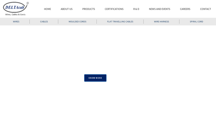
Task: Go to Certifications page
Action: pos(114,9)
